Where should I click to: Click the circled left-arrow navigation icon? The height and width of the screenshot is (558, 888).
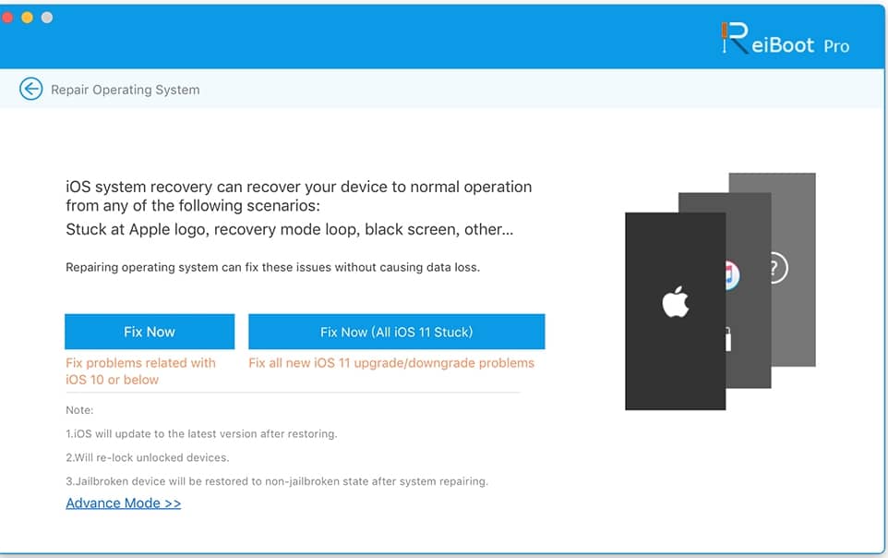(x=30, y=89)
